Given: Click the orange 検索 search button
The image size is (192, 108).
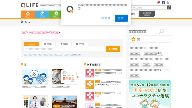Looking at the screenshot, I should click(x=113, y=49).
